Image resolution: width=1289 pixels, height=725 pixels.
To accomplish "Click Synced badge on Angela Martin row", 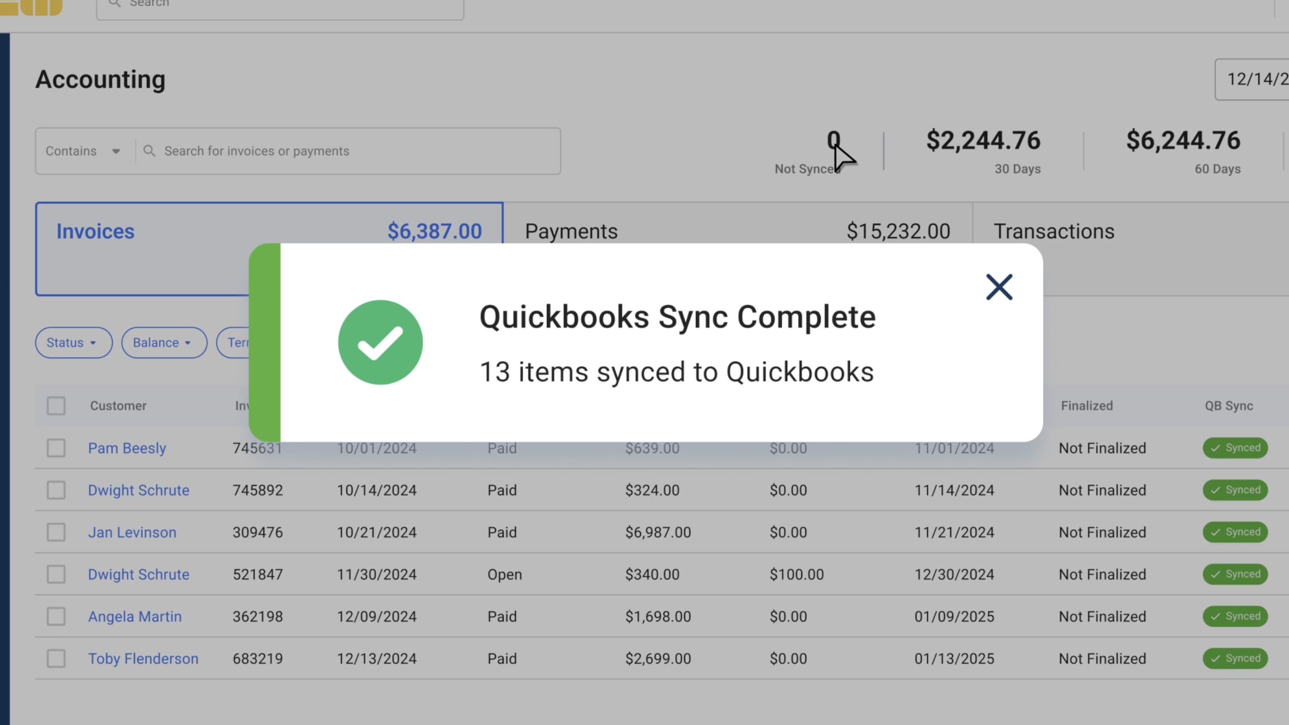I will pyautogui.click(x=1235, y=616).
